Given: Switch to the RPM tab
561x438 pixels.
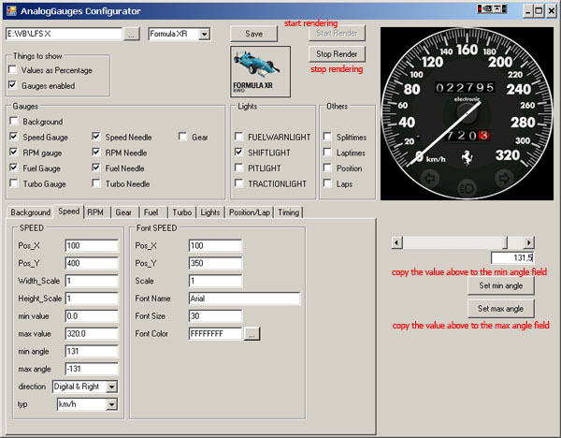Looking at the screenshot, I should click(x=95, y=212).
